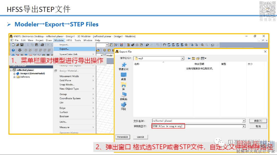Open the View menu icon in Export File
The width and height of the screenshot is (277, 155).
pyautogui.click(x=203, y=58)
